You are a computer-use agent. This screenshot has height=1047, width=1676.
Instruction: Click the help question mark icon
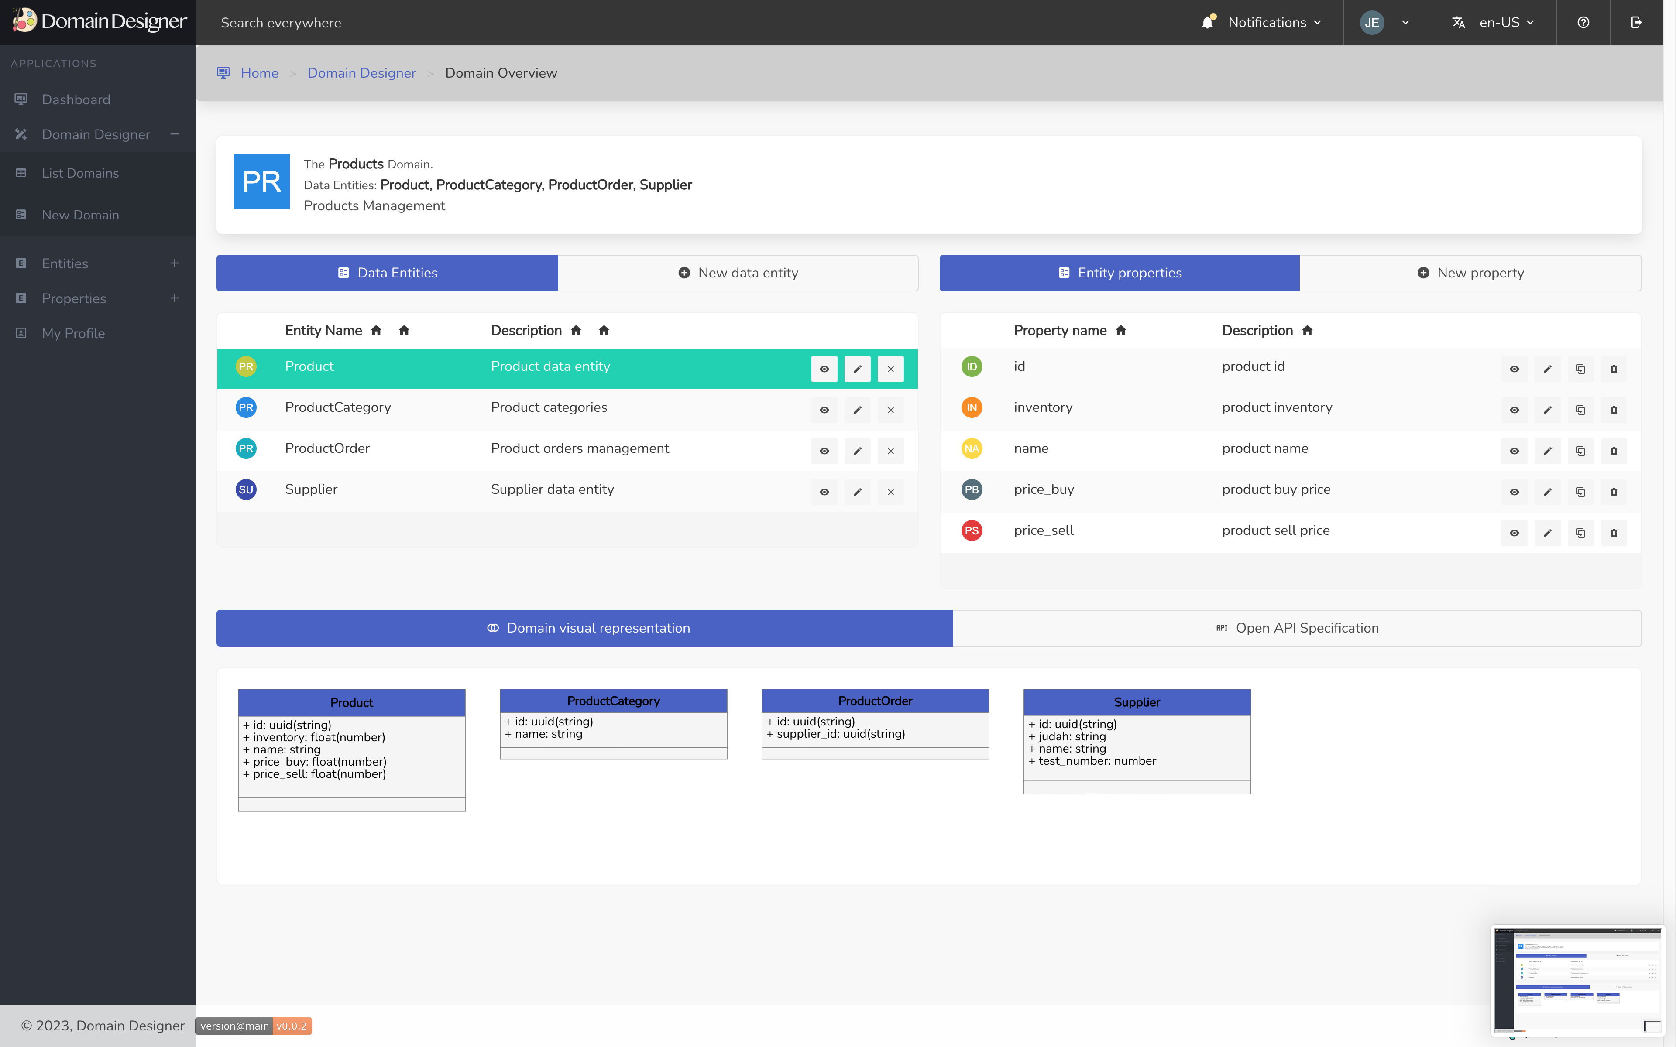(1583, 22)
